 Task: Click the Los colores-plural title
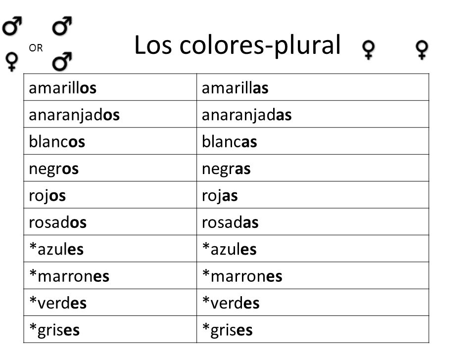click(x=238, y=45)
